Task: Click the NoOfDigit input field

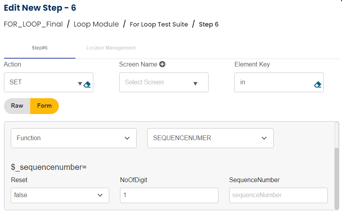Action: pos(169,195)
